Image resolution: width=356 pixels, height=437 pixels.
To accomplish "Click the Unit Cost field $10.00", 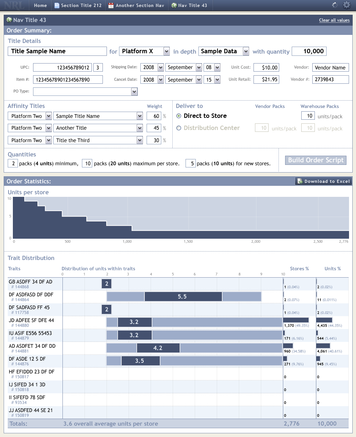I will (x=266, y=68).
